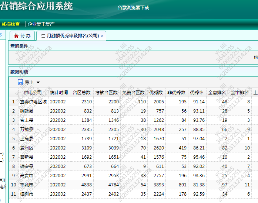Click the 优秀数 column header
This screenshot has height=203, width=258.
pos(157,92)
